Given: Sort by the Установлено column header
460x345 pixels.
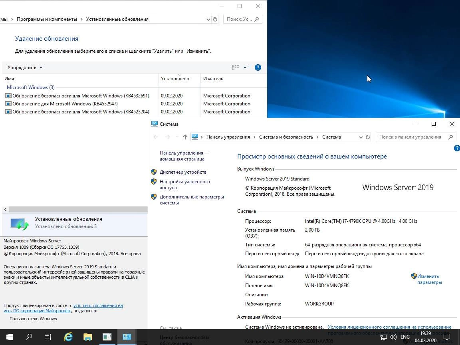Looking at the screenshot, I should pos(179,79).
